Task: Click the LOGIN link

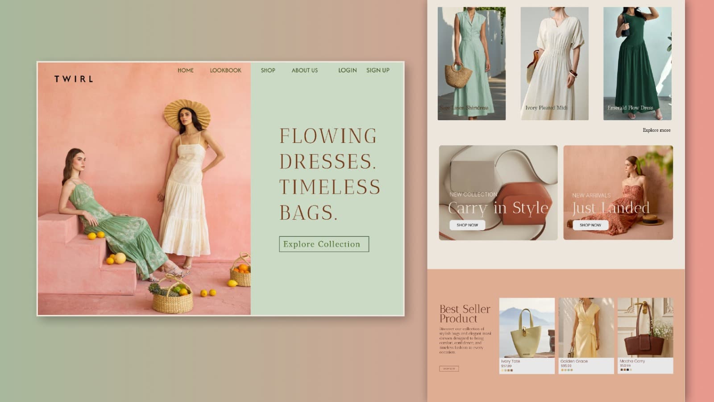Action: [347, 70]
